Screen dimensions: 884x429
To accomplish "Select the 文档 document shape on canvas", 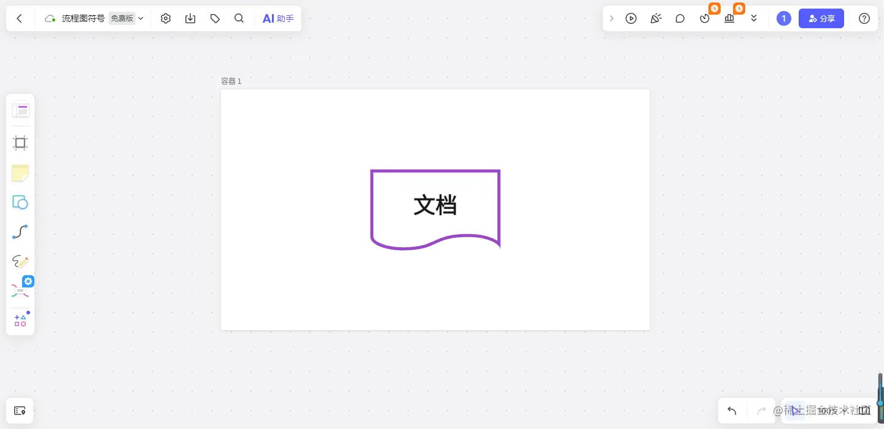I will coord(435,207).
